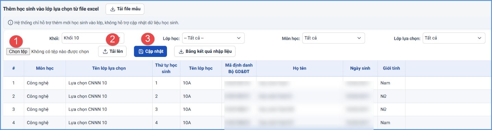Click Nam gender cell in row 1
The image size is (492, 130).
pyautogui.click(x=392, y=83)
